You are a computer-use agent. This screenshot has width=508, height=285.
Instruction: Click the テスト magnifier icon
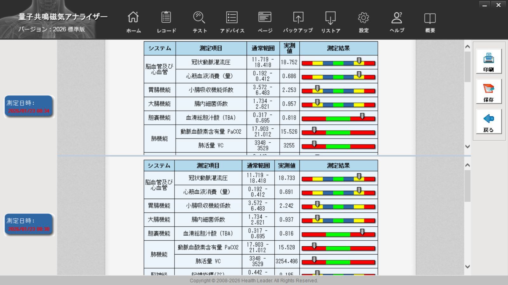pos(199,17)
